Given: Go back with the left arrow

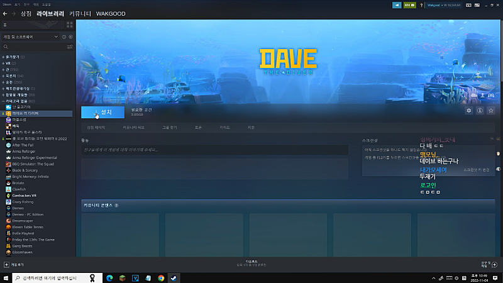Looking at the screenshot, I should (5, 14).
